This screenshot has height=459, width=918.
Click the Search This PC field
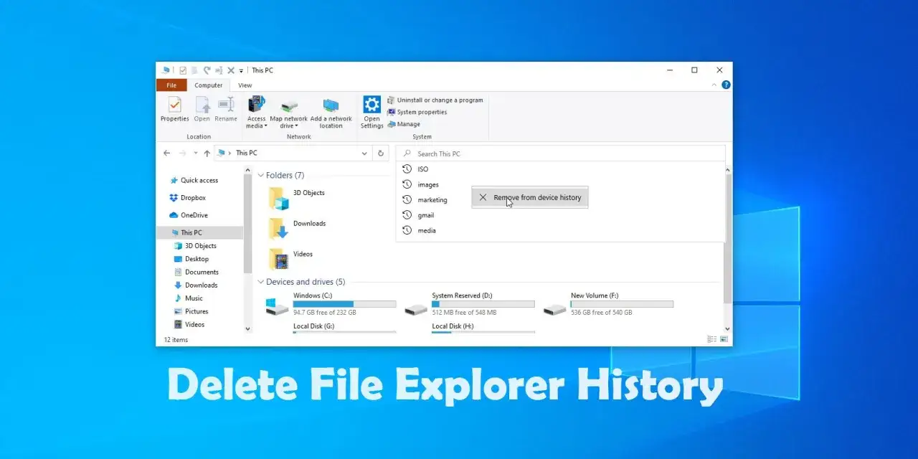[560, 153]
